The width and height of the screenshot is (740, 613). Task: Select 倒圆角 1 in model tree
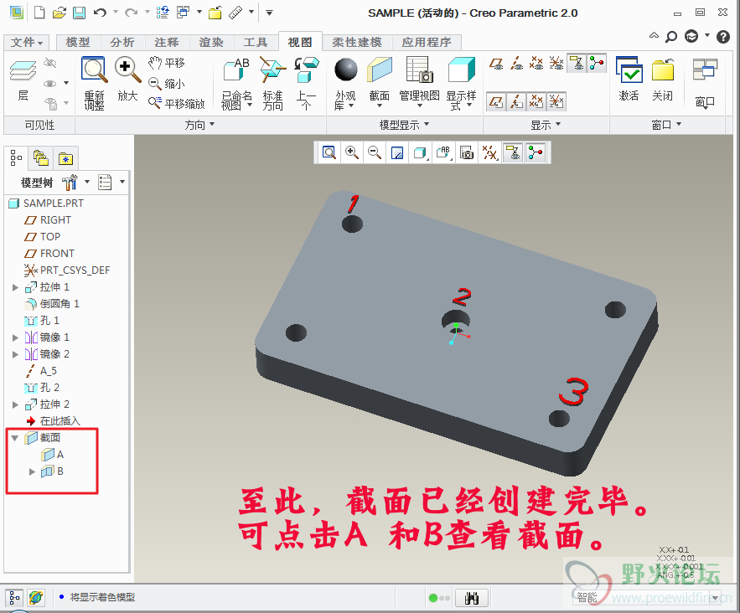click(51, 304)
